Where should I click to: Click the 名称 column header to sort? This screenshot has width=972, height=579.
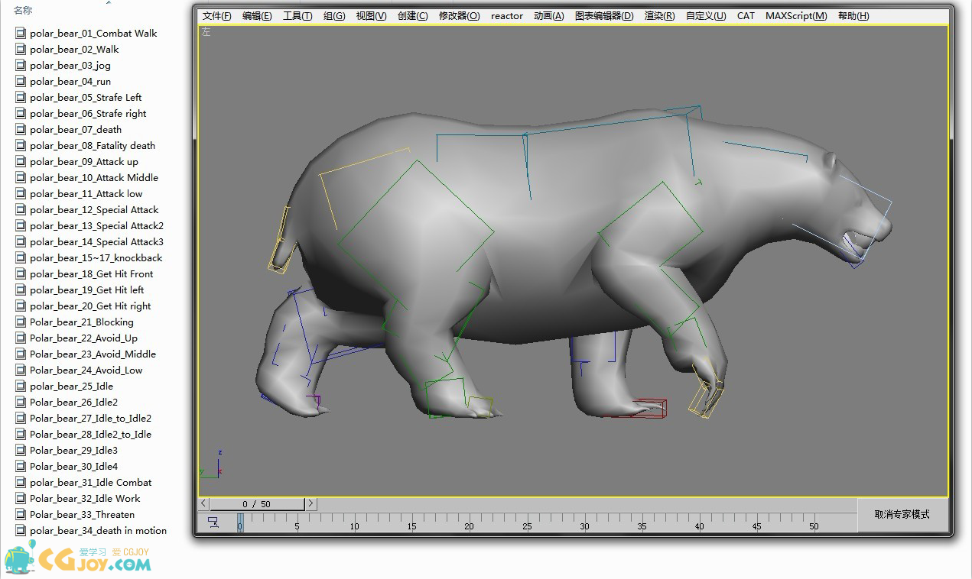coord(23,11)
